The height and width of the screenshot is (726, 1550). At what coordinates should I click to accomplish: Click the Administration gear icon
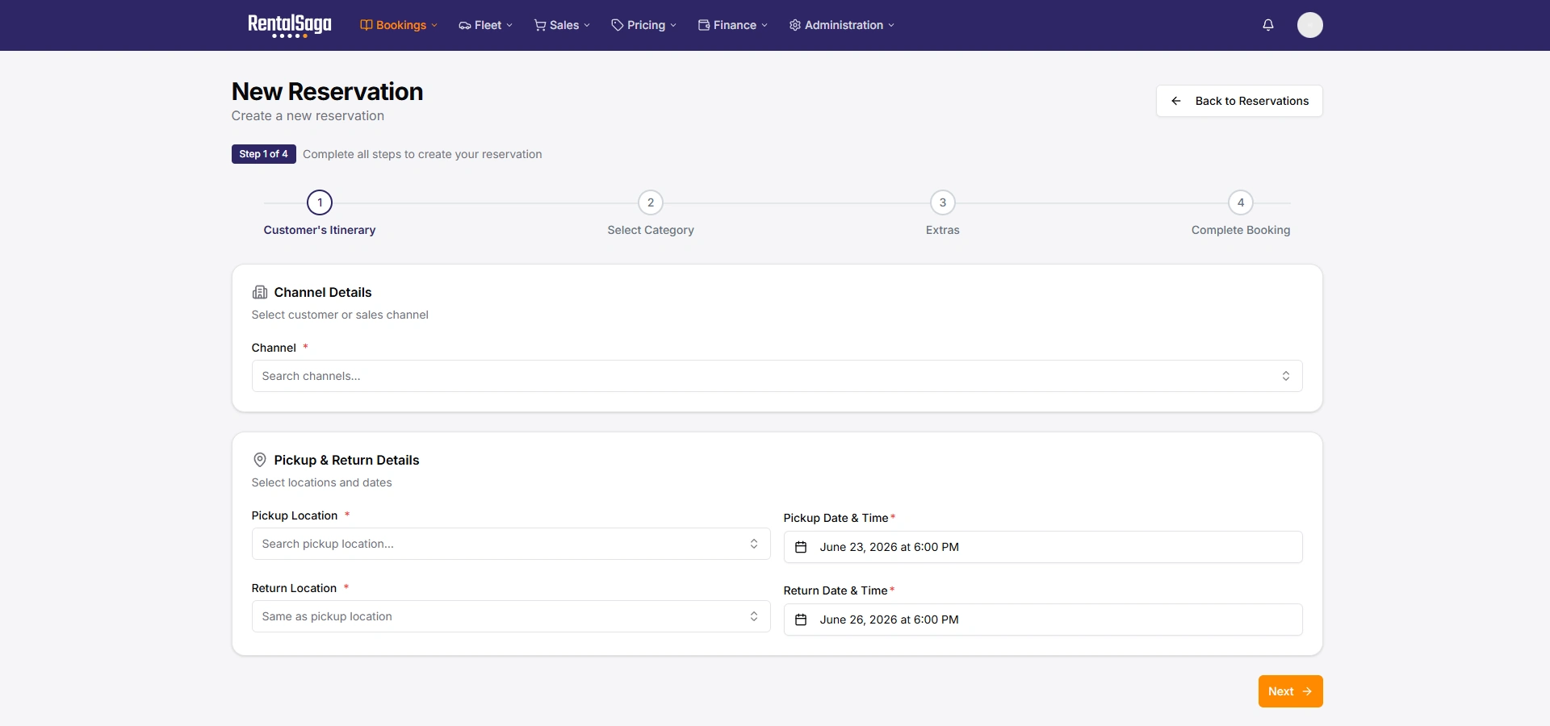click(795, 25)
